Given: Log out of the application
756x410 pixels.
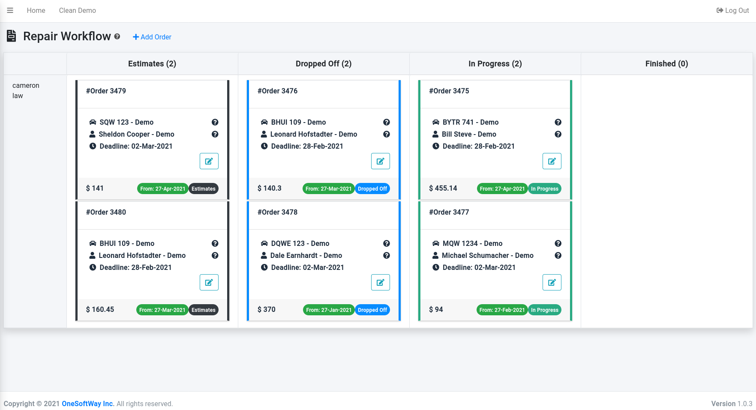Looking at the screenshot, I should coord(732,10).
